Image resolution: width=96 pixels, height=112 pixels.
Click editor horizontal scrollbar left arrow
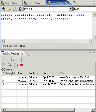click(x=2, y=41)
